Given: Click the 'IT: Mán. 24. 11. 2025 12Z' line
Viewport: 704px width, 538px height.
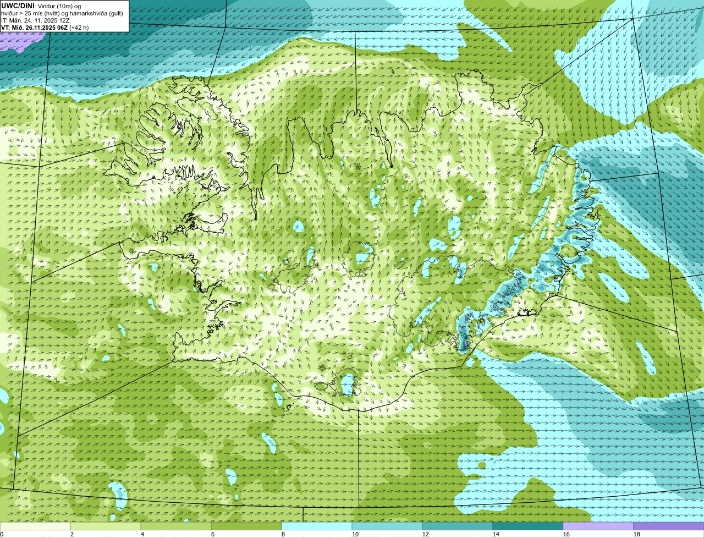Looking at the screenshot, I should click(36, 20).
